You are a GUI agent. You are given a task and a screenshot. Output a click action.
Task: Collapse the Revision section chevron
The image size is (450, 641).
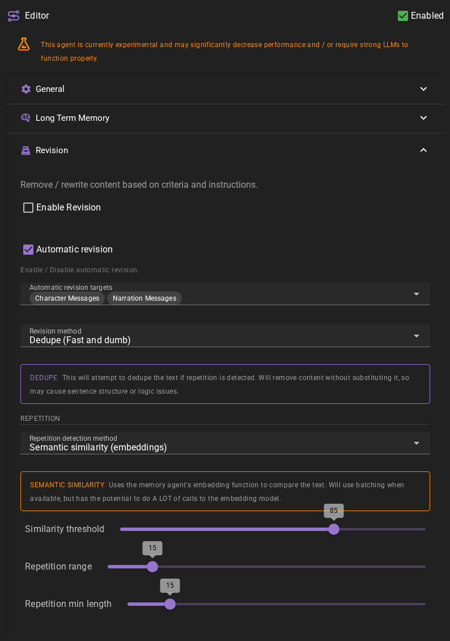[x=423, y=150]
